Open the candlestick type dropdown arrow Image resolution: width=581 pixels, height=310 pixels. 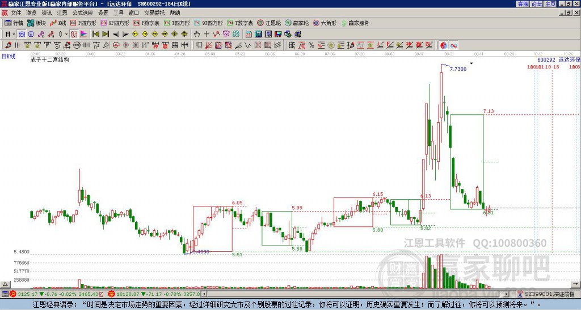pos(66,34)
